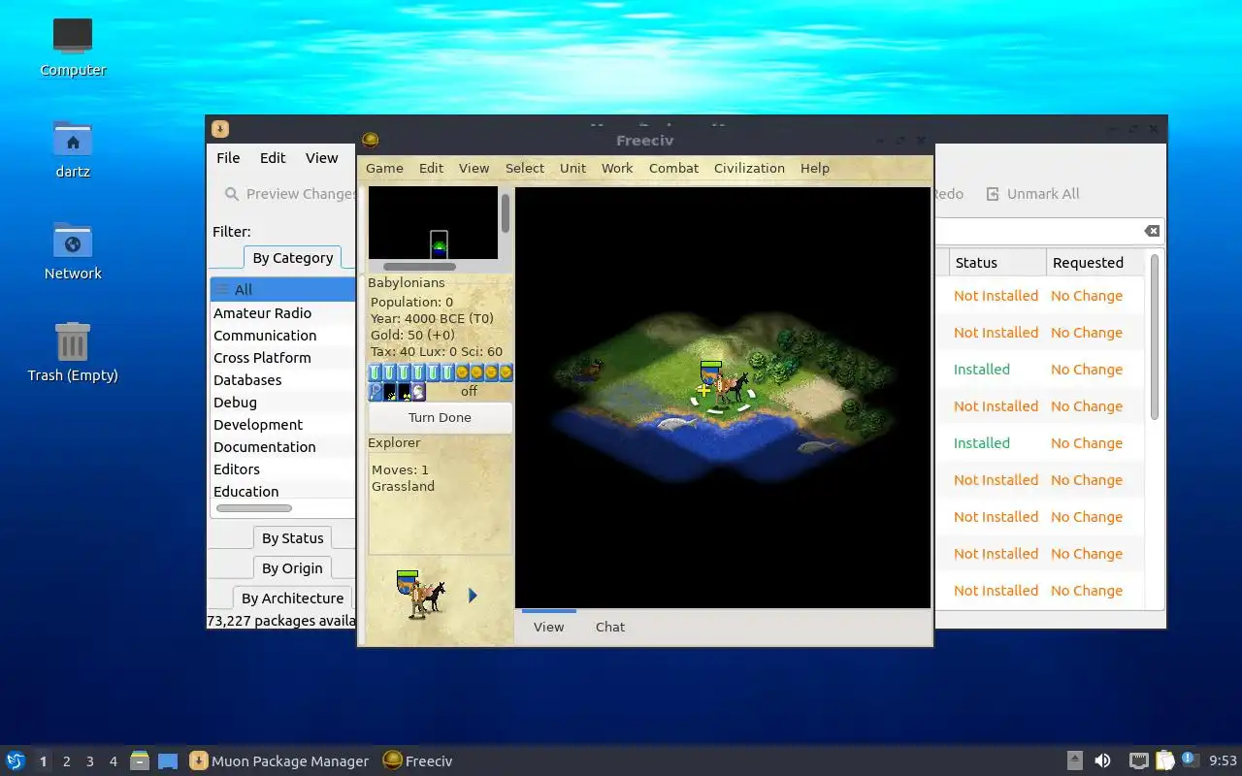Open the volume control tray icon

[1103, 760]
